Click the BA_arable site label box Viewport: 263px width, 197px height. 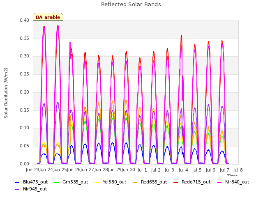48,17
